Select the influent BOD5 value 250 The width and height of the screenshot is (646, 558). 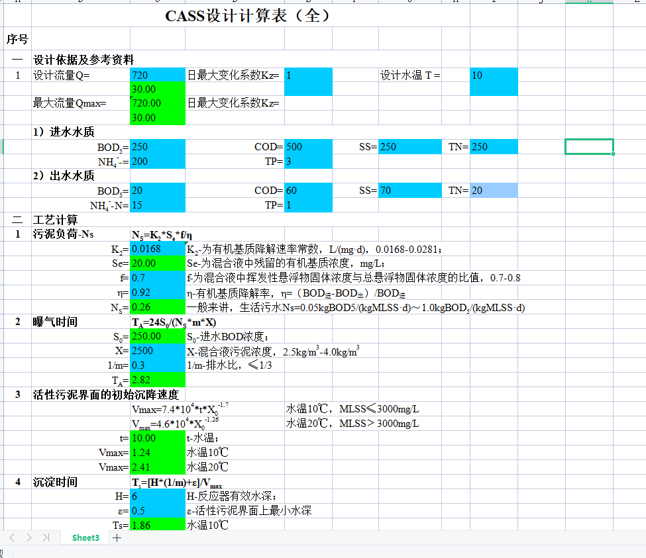158,147
